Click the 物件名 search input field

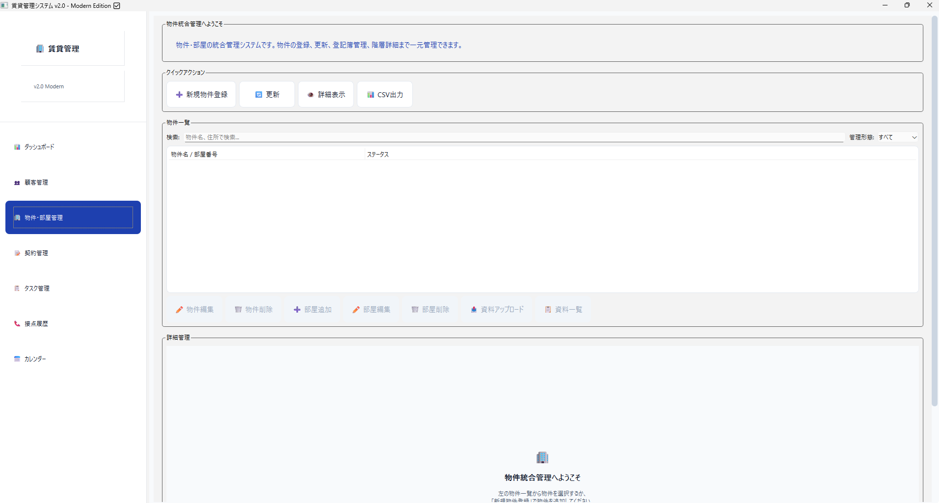coord(513,137)
